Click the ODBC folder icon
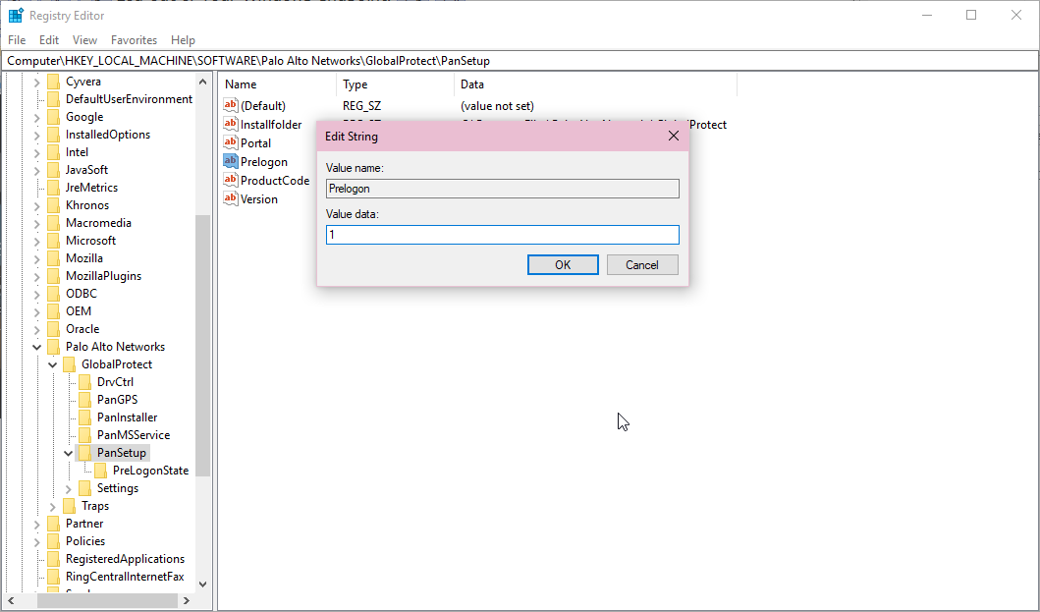The height and width of the screenshot is (612, 1040). [x=54, y=294]
